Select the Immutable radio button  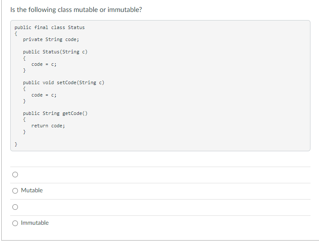15,223
